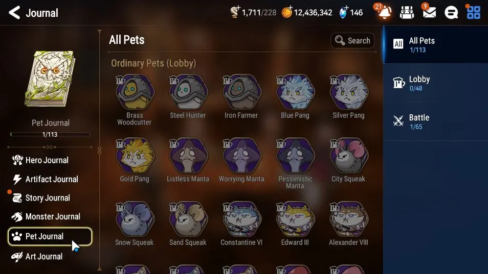The width and height of the screenshot is (488, 274).
Task: Open the Monster Journal
Action: [x=46, y=216]
